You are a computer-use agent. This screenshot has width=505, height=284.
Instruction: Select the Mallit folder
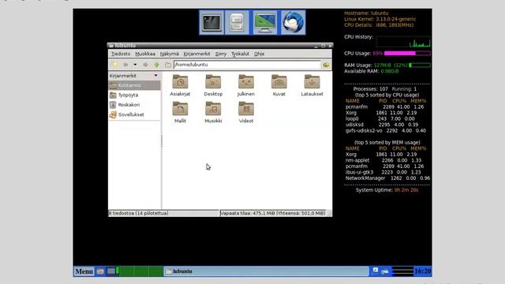point(180,112)
